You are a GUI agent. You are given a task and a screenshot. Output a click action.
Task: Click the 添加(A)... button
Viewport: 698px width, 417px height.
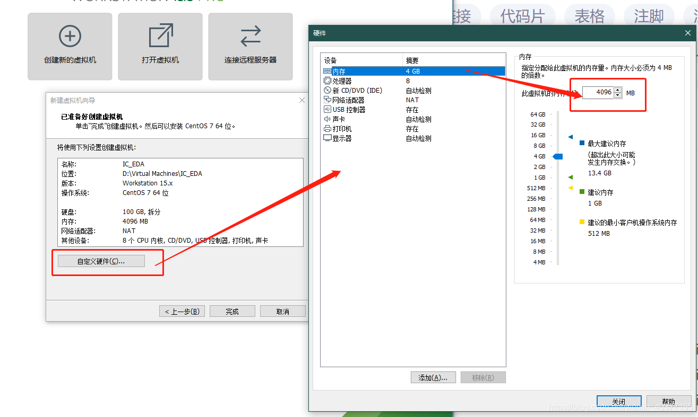coord(433,377)
